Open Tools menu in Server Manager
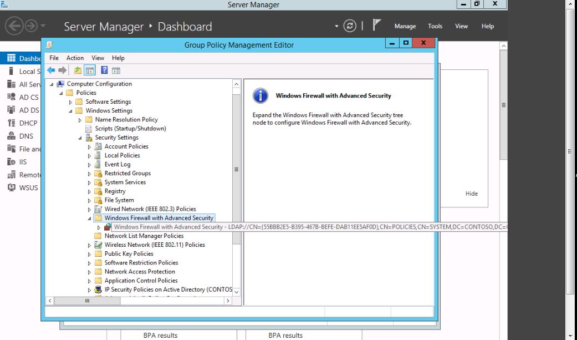Viewport: 577px width, 340px height. [x=435, y=26]
